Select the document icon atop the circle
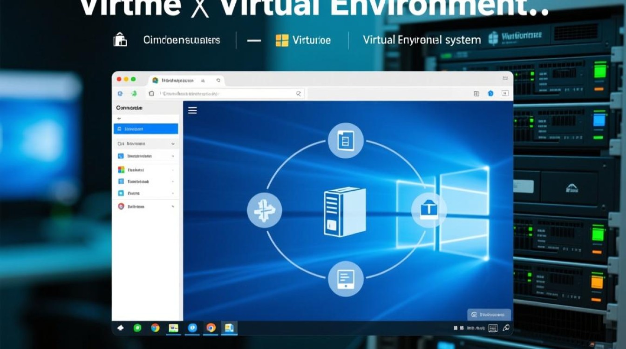 pos(345,140)
